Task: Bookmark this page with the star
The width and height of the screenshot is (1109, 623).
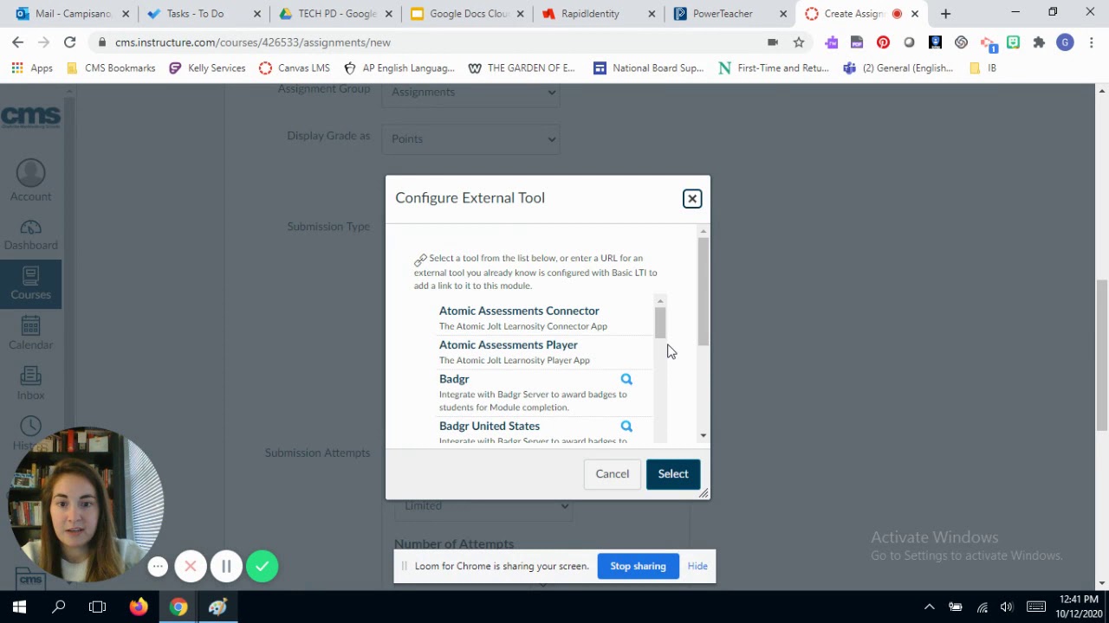Action: coord(799,42)
